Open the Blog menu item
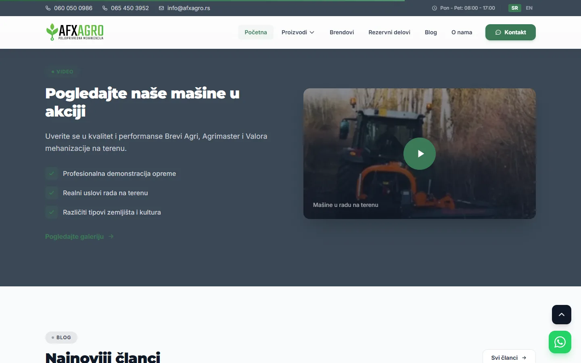The height and width of the screenshot is (363, 581). [431, 32]
